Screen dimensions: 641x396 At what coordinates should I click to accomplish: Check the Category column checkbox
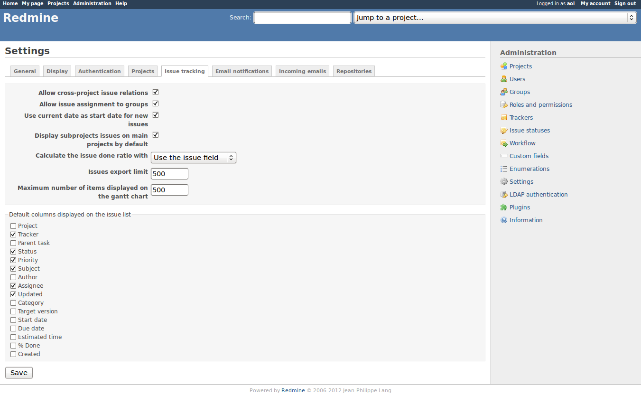[13, 303]
